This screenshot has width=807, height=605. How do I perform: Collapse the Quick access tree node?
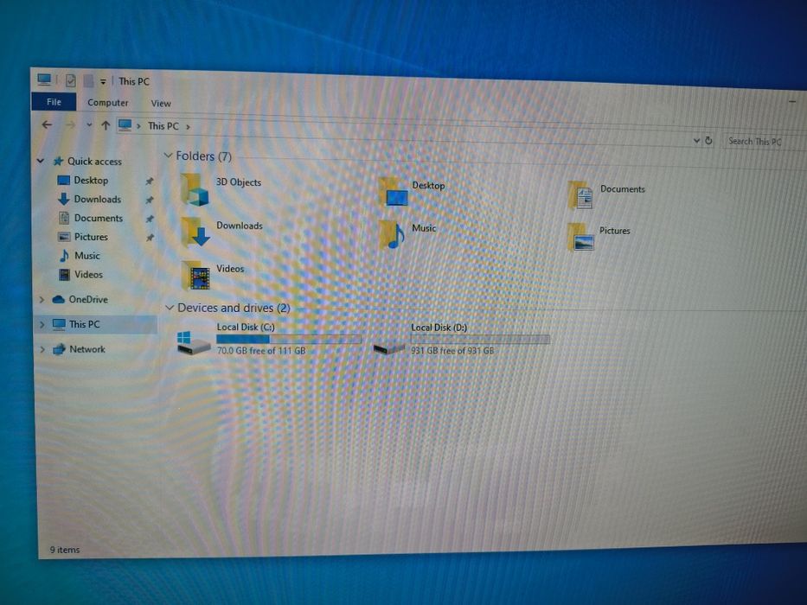point(41,161)
